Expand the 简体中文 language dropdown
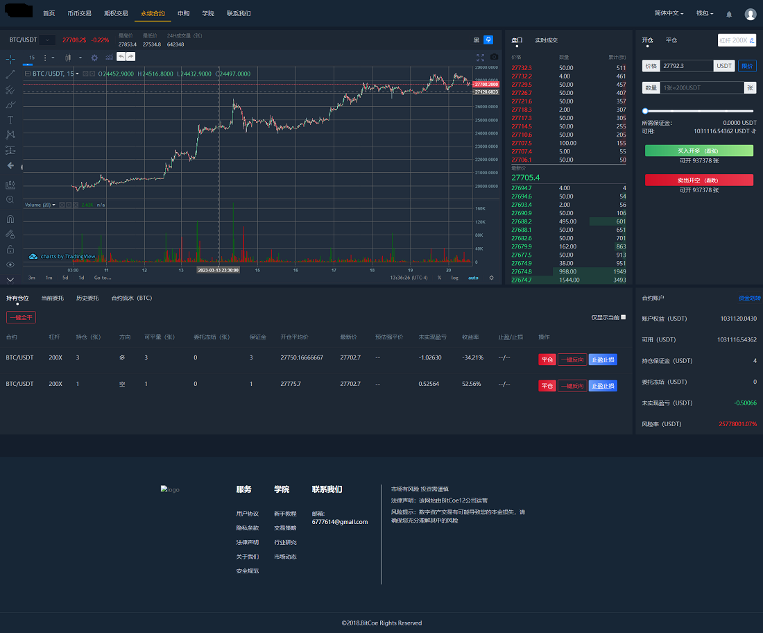This screenshot has height=633, width=763. pyautogui.click(x=669, y=13)
